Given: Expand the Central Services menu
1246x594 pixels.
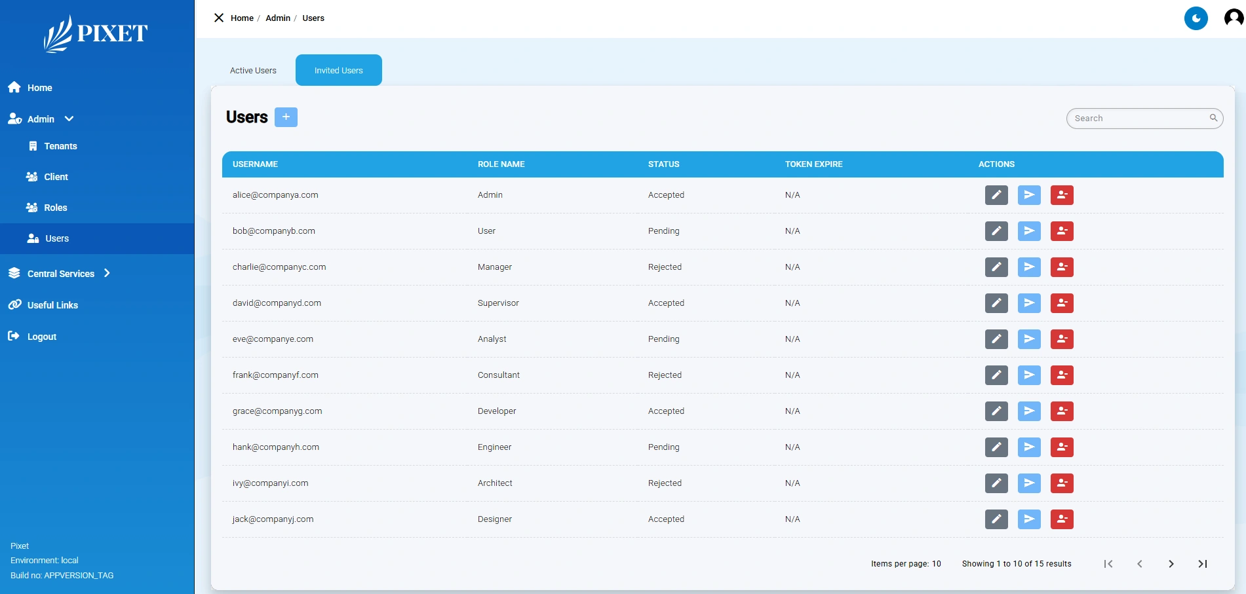Looking at the screenshot, I should click(60, 274).
